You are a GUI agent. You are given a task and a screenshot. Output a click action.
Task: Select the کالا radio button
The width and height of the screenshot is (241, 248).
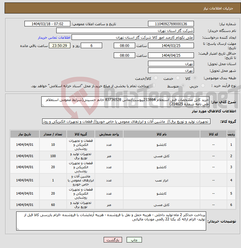point(195,78)
